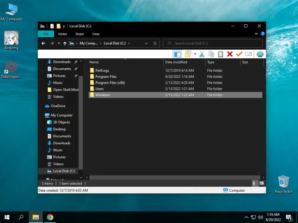Viewport: 298px width, 223px height.
Task: Open the notification center icon
Action: click(x=289, y=217)
